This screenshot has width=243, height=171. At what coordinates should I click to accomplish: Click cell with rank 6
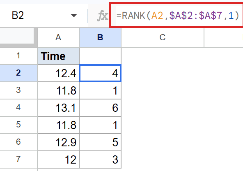point(100,108)
